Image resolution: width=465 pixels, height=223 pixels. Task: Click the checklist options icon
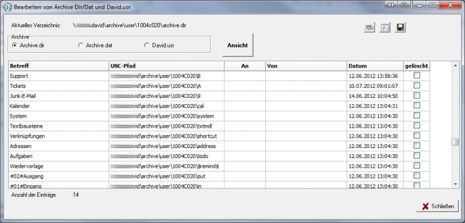coord(384,27)
